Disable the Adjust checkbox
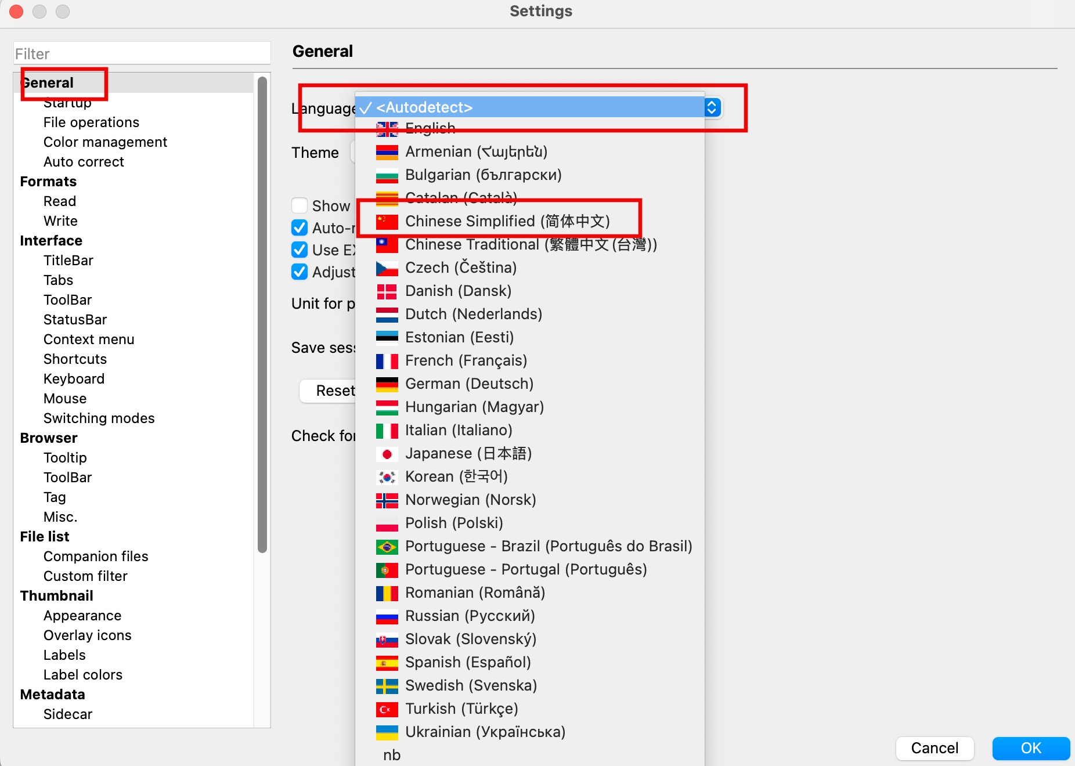 click(x=300, y=272)
